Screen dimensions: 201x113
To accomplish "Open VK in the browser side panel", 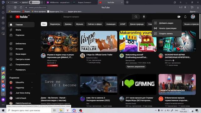I will point(3,90).
